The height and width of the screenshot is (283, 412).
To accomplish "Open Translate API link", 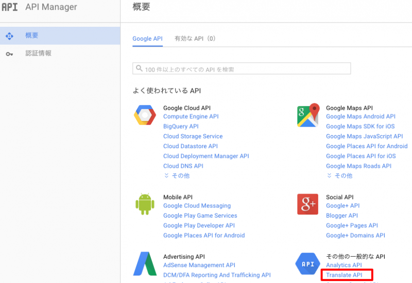I will [x=344, y=275].
